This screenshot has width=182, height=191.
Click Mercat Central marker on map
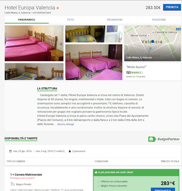point(148,36)
